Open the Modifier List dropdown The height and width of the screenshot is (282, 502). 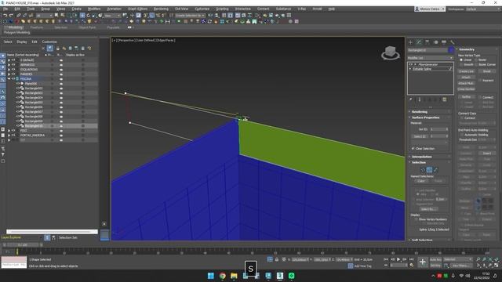[431, 58]
